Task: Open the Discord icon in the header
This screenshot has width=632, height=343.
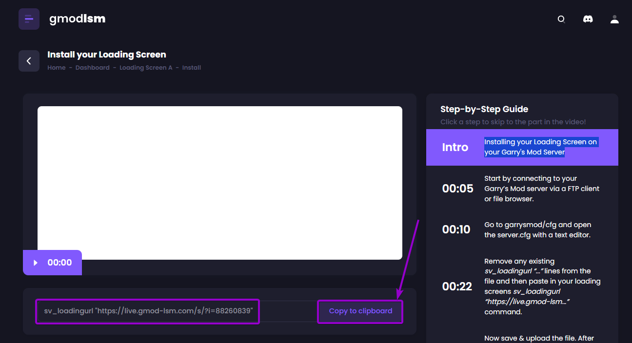Action: (588, 19)
